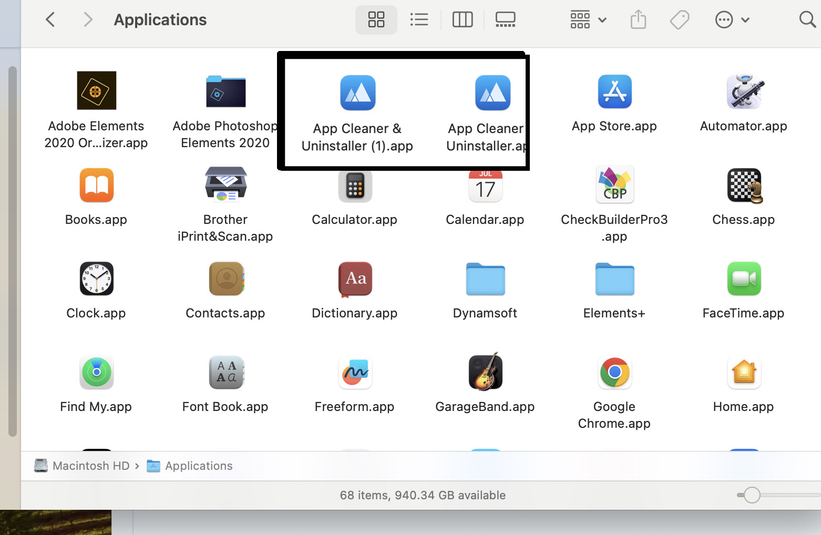Adjust the icon size slider
Viewport: 821px width, 535px height.
point(752,495)
